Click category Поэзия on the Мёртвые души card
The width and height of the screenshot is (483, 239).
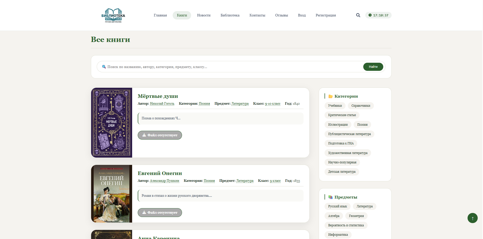[x=204, y=104]
